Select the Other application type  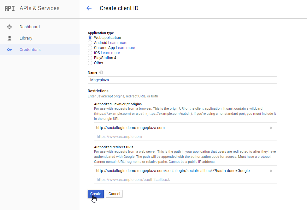[x=90, y=63]
